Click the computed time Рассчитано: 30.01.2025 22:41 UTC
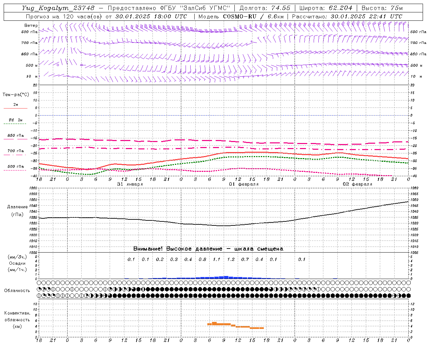428x343 pixels. (347, 16)
